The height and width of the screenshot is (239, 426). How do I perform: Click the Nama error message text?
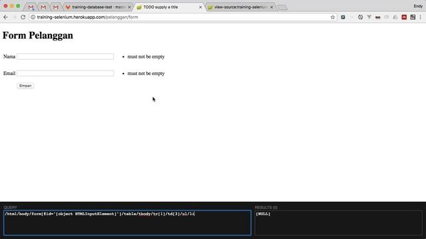[x=146, y=56]
